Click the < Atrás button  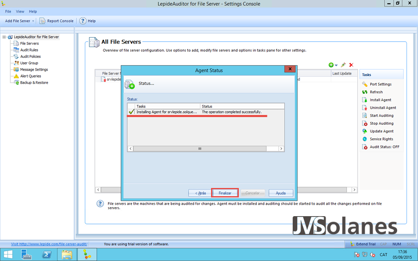click(x=200, y=193)
